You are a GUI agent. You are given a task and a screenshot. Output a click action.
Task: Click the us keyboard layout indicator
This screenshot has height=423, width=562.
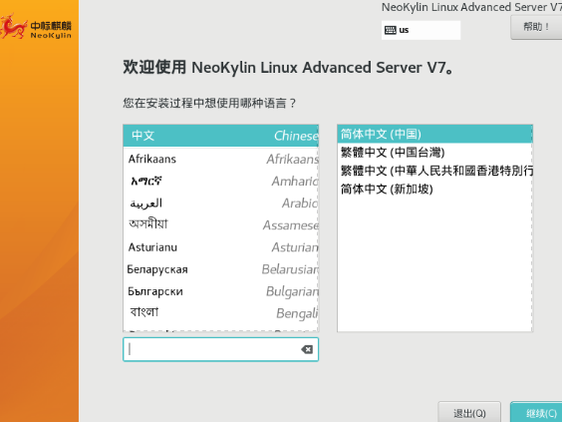click(421, 30)
